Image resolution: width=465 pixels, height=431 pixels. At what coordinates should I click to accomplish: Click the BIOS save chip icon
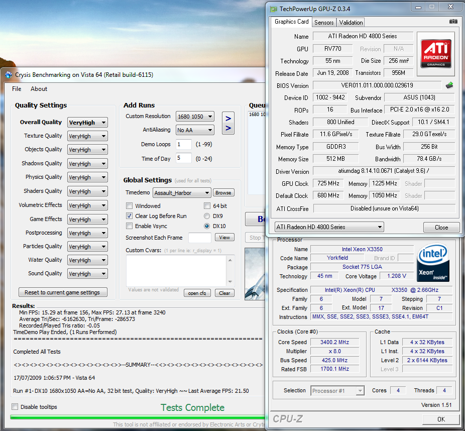(449, 85)
